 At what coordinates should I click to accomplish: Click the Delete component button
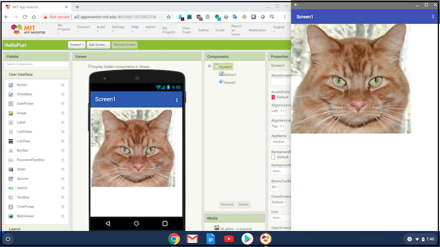[243, 204]
